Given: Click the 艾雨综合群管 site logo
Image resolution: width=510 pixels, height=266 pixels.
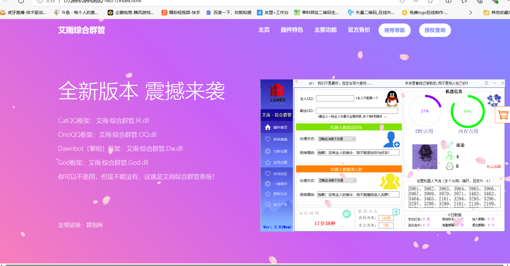Looking at the screenshot, I should coord(81,30).
